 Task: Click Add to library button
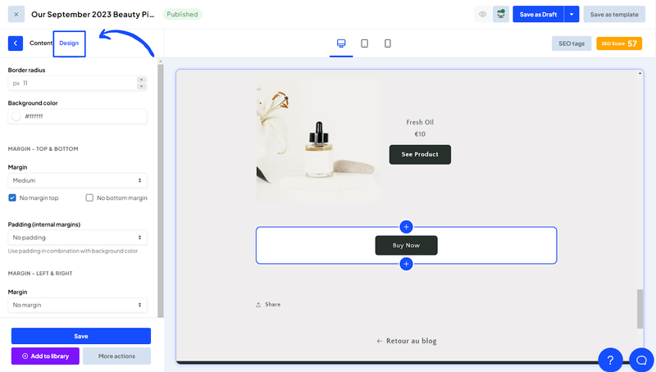point(45,356)
